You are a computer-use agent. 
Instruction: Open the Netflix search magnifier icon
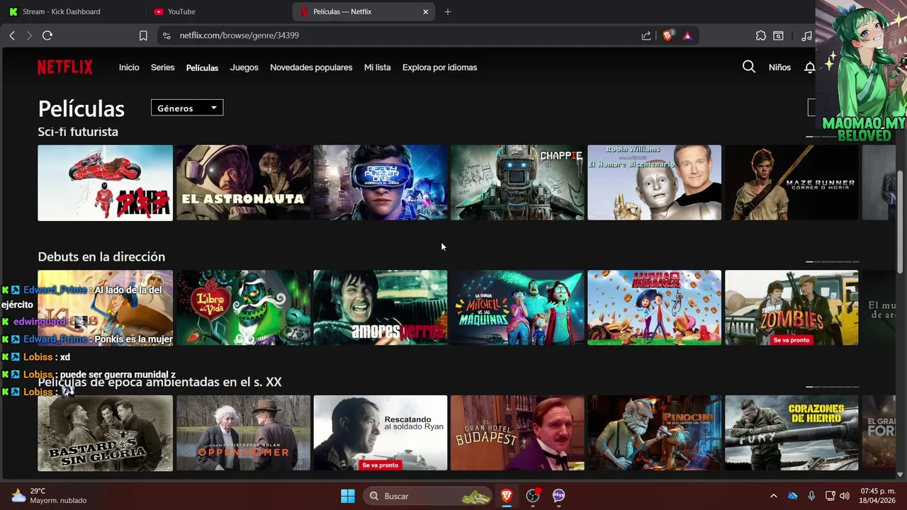tap(748, 67)
